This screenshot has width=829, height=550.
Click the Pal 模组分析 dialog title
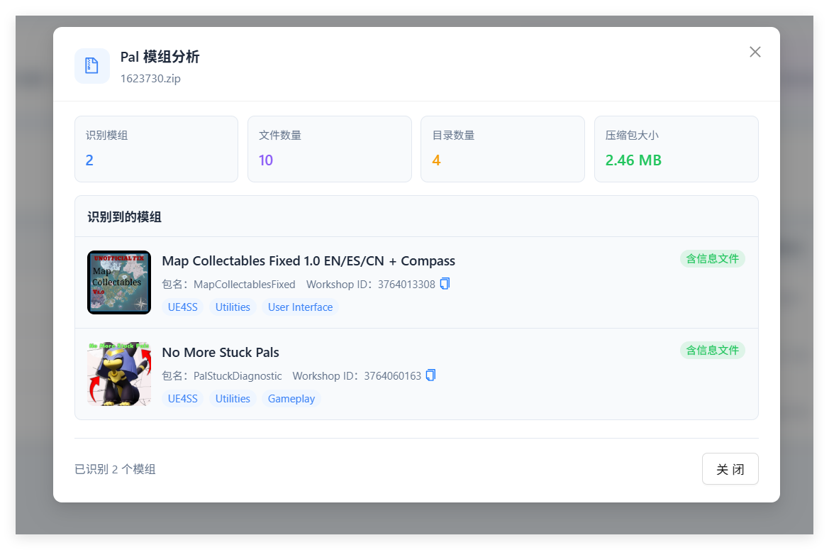pyautogui.click(x=160, y=57)
